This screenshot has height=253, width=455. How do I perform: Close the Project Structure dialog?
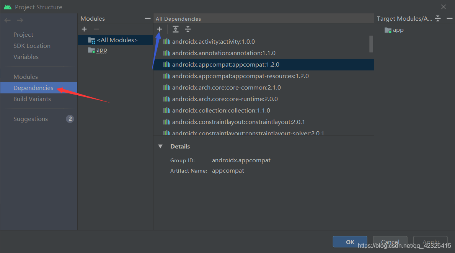click(x=444, y=7)
